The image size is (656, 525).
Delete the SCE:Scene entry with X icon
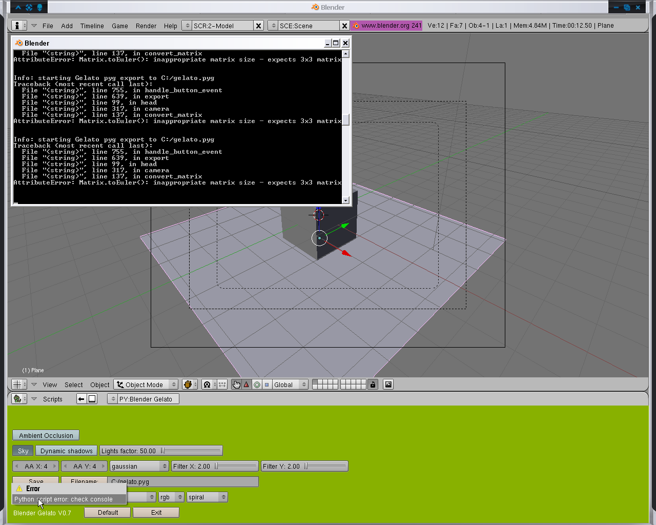click(345, 26)
